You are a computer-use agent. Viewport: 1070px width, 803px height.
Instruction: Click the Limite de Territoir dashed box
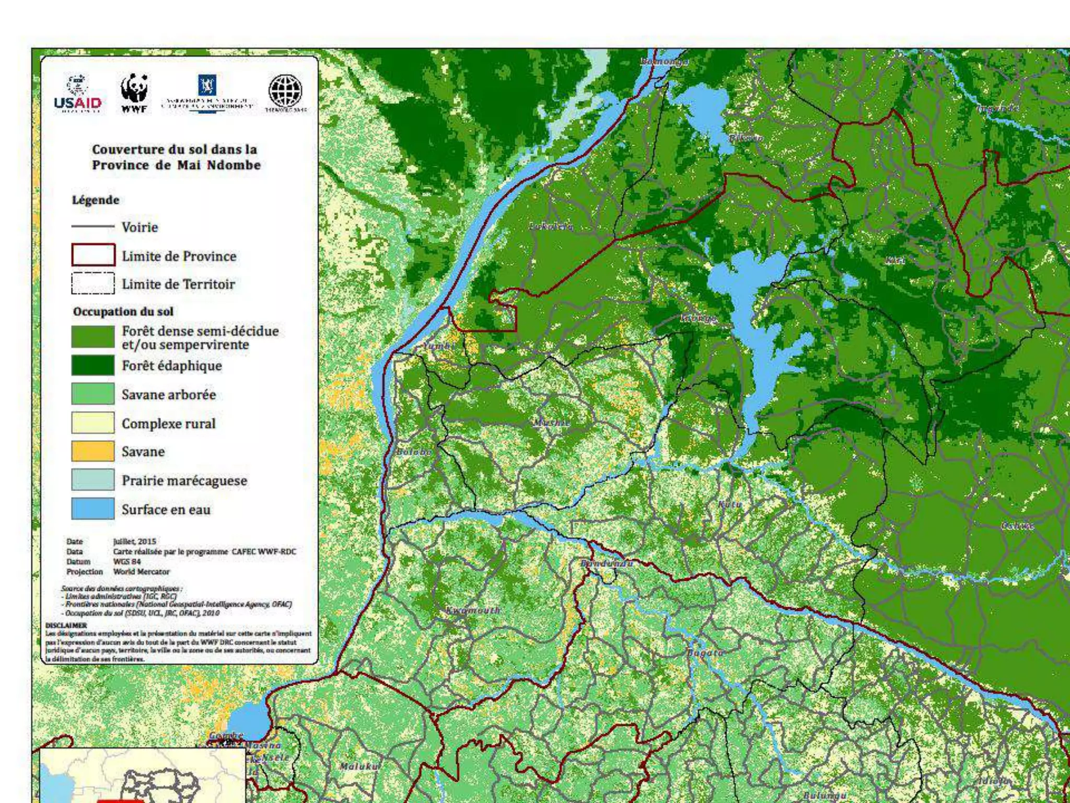tap(93, 283)
